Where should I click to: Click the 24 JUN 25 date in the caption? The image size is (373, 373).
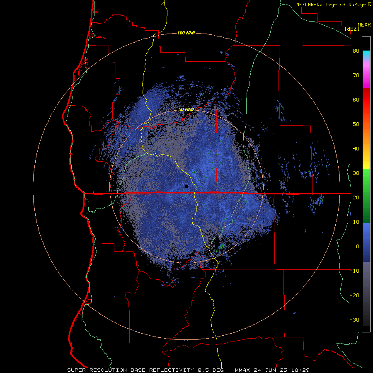(x=271, y=370)
